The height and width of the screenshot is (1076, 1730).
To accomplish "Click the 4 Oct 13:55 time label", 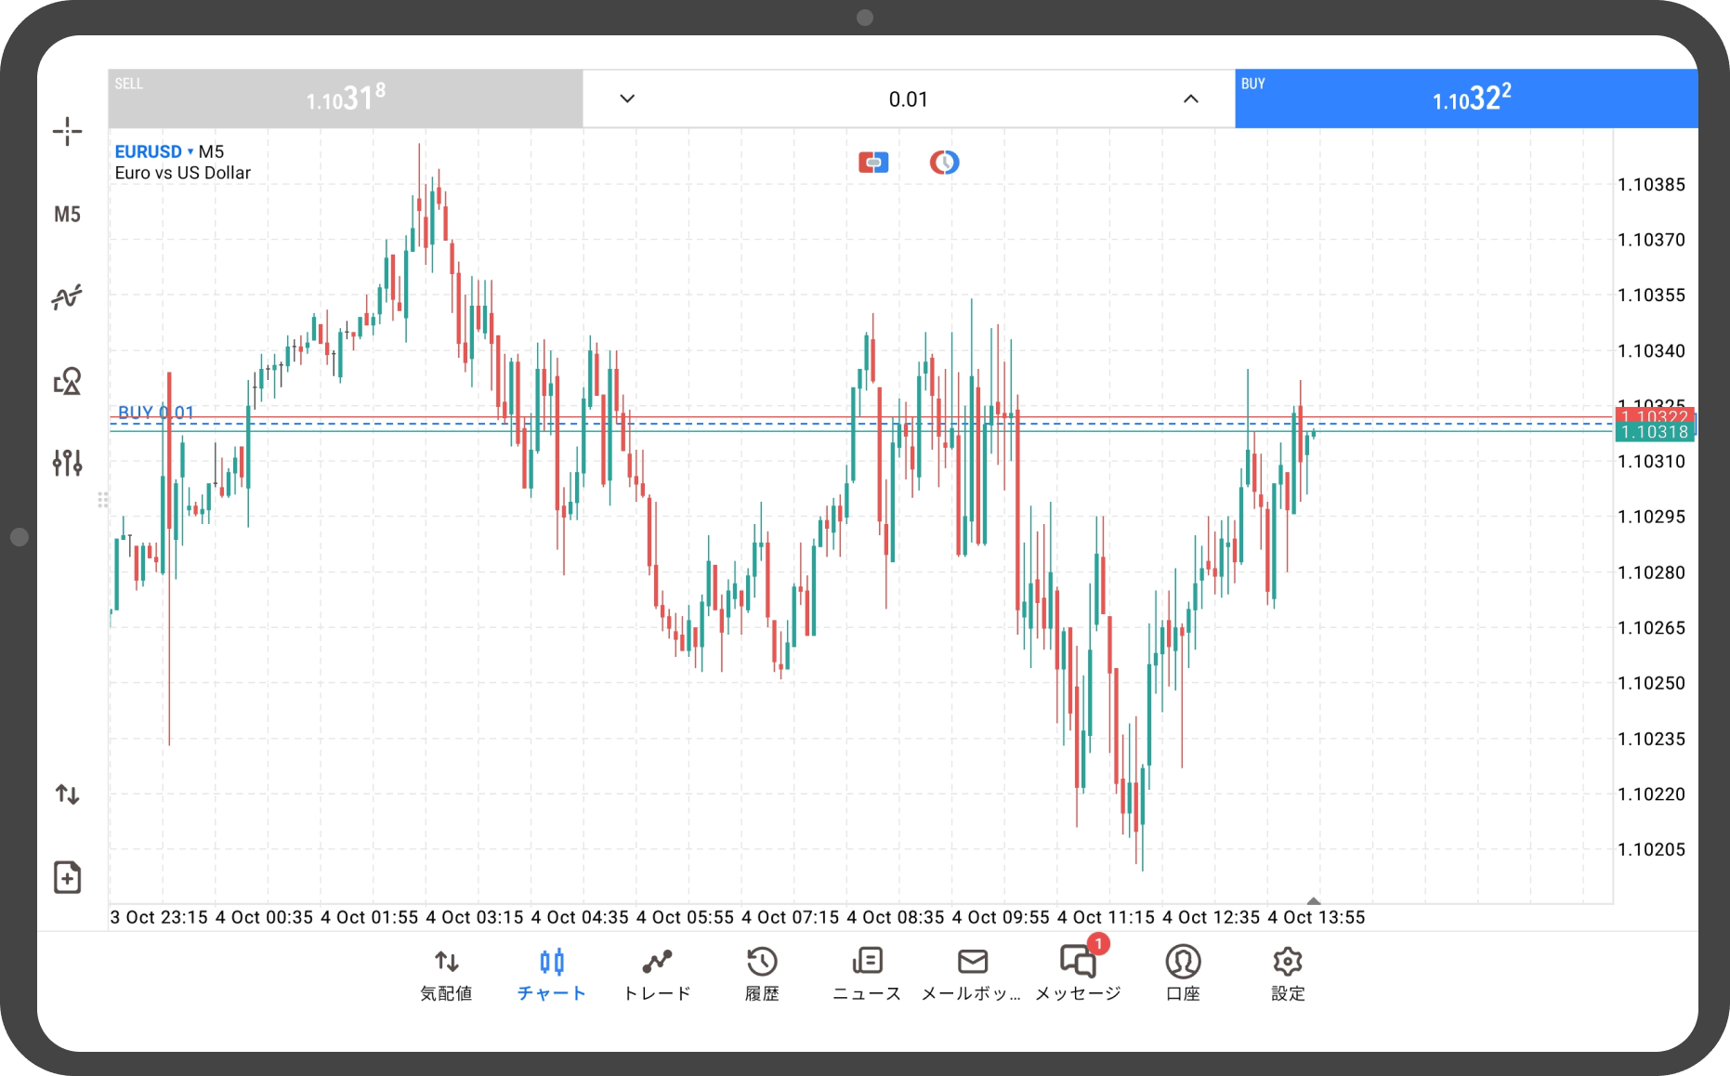I will [x=1317, y=917].
